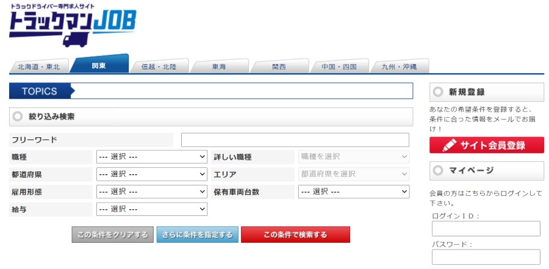This screenshot has height=269, width=549.
Task: Focus the フリーワード text field
Action: (x=295, y=140)
